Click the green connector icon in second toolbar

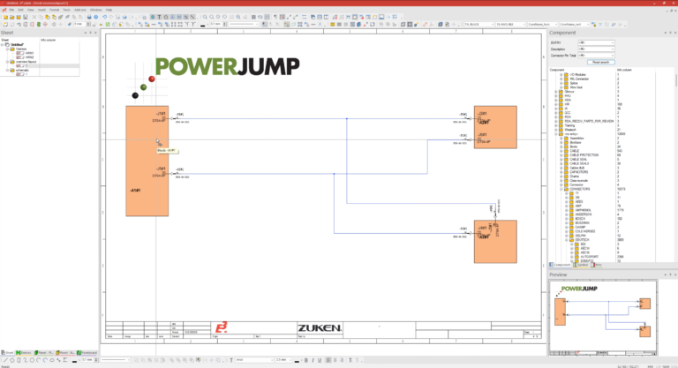tap(39, 24)
